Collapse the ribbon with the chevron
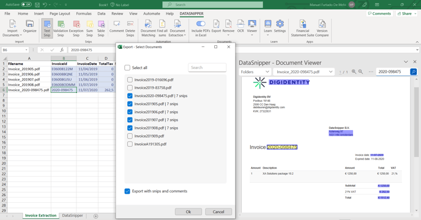The height and width of the screenshot is (220, 421). pyautogui.click(x=417, y=42)
